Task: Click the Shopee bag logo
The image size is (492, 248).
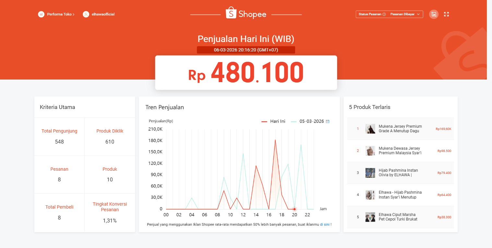Action: point(231,13)
